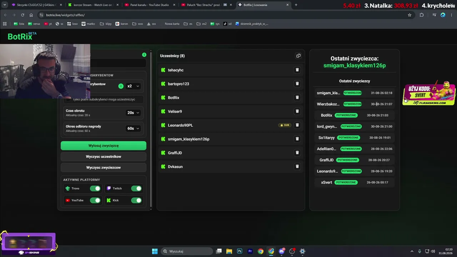The image size is (457, 257).
Task: Open File Explorer from the taskbar
Action: [229, 251]
